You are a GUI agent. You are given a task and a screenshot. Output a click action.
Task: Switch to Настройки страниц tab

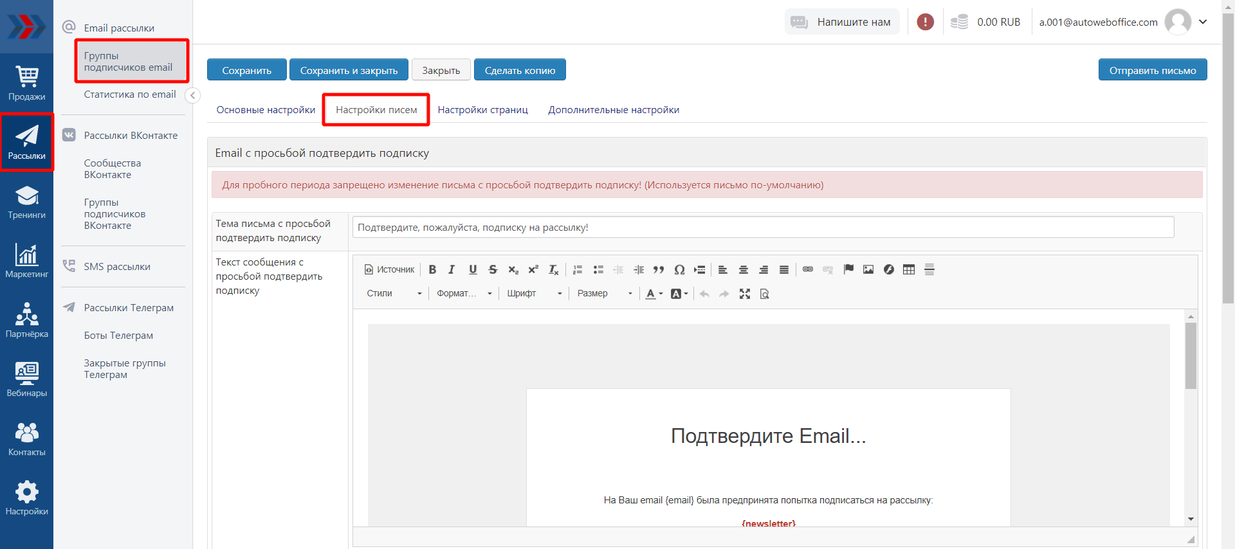[x=482, y=110]
